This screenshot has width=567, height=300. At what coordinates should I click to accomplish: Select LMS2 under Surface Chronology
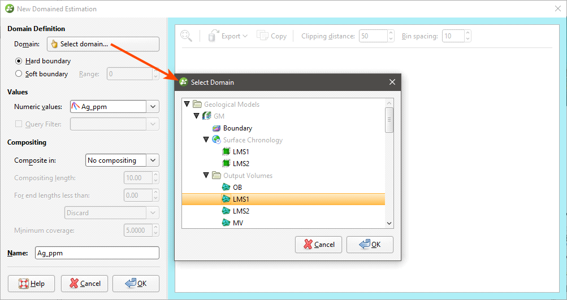pos(241,164)
